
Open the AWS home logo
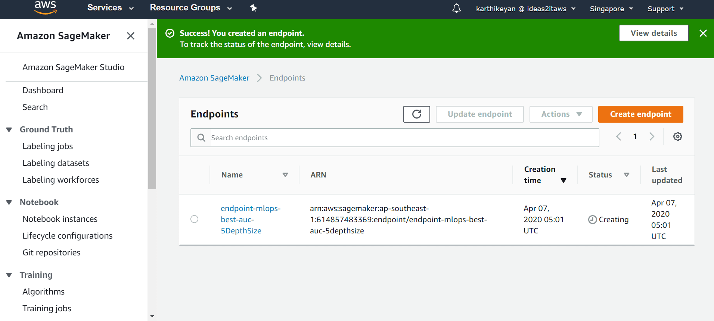[x=45, y=7]
